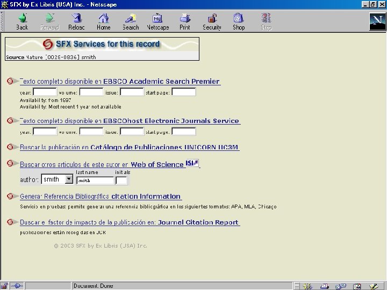Click volume field under EBSCOhost Electronic Journals
The height and width of the screenshot is (290, 387).
(x=91, y=132)
